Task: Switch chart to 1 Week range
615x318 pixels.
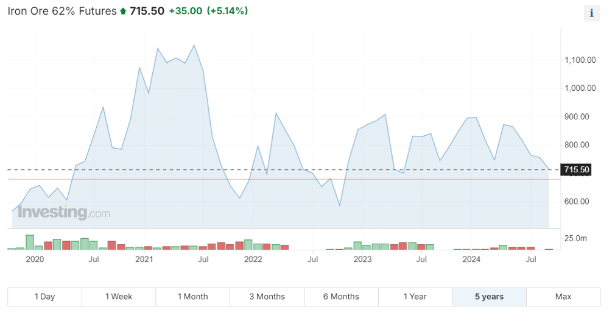Action: 119,297
